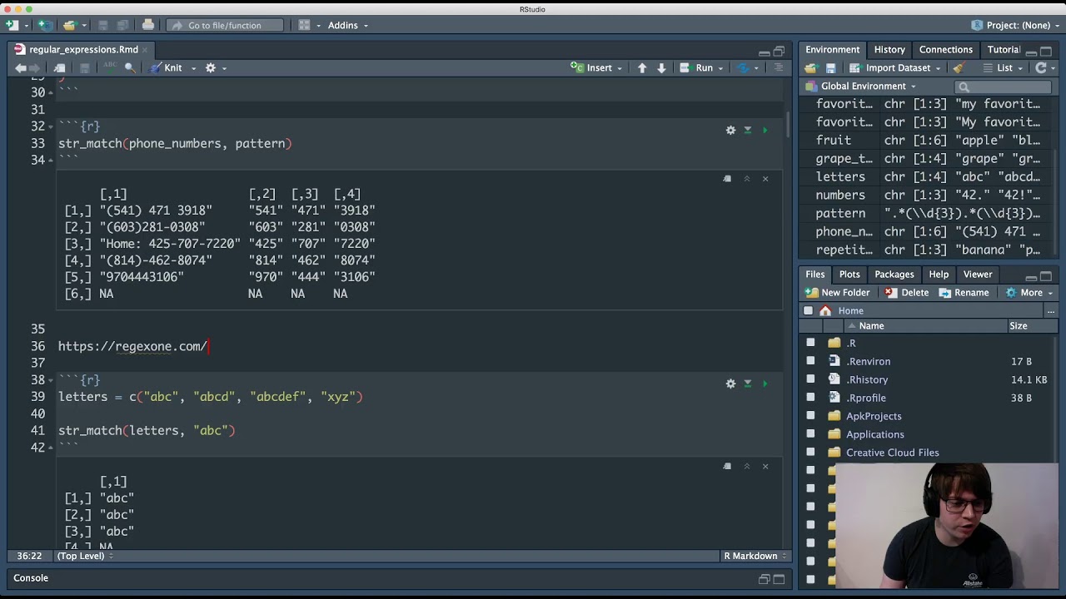Refresh the Environment pane
1066x599 pixels.
coord(1041,67)
